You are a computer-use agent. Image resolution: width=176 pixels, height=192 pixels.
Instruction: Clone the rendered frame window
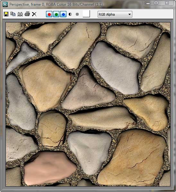[20, 14]
